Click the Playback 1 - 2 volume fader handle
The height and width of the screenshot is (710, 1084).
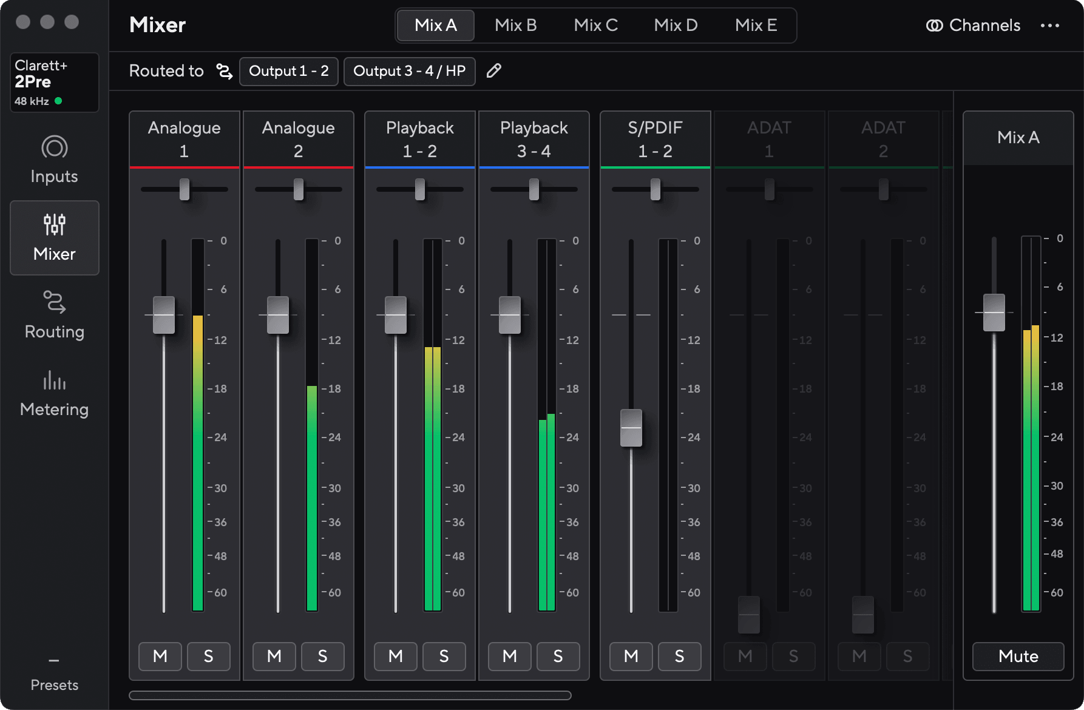click(396, 315)
